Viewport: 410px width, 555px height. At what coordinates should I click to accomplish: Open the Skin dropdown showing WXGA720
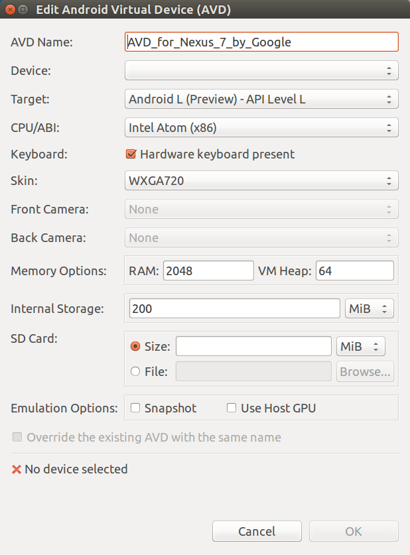[261, 180]
